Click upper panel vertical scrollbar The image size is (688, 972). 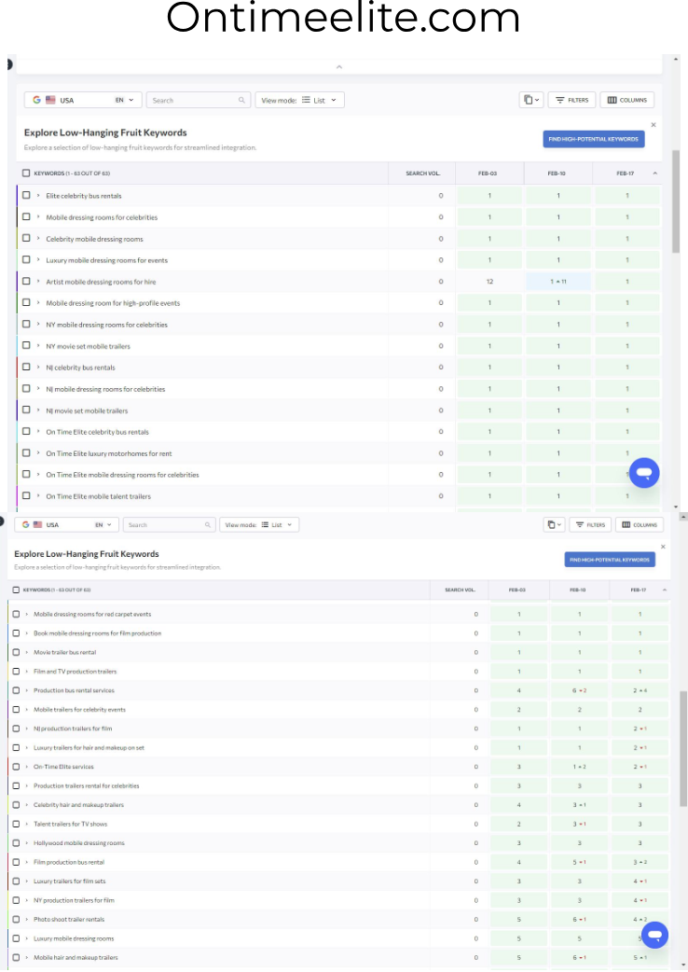(676, 201)
